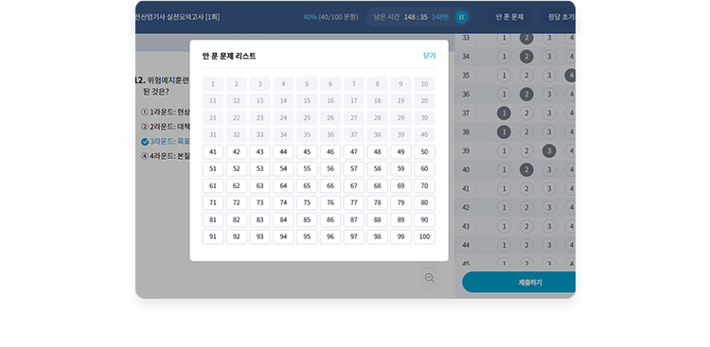Select question 90 in the unsolved grid
Screen dimensions: 710x347
pos(424,220)
